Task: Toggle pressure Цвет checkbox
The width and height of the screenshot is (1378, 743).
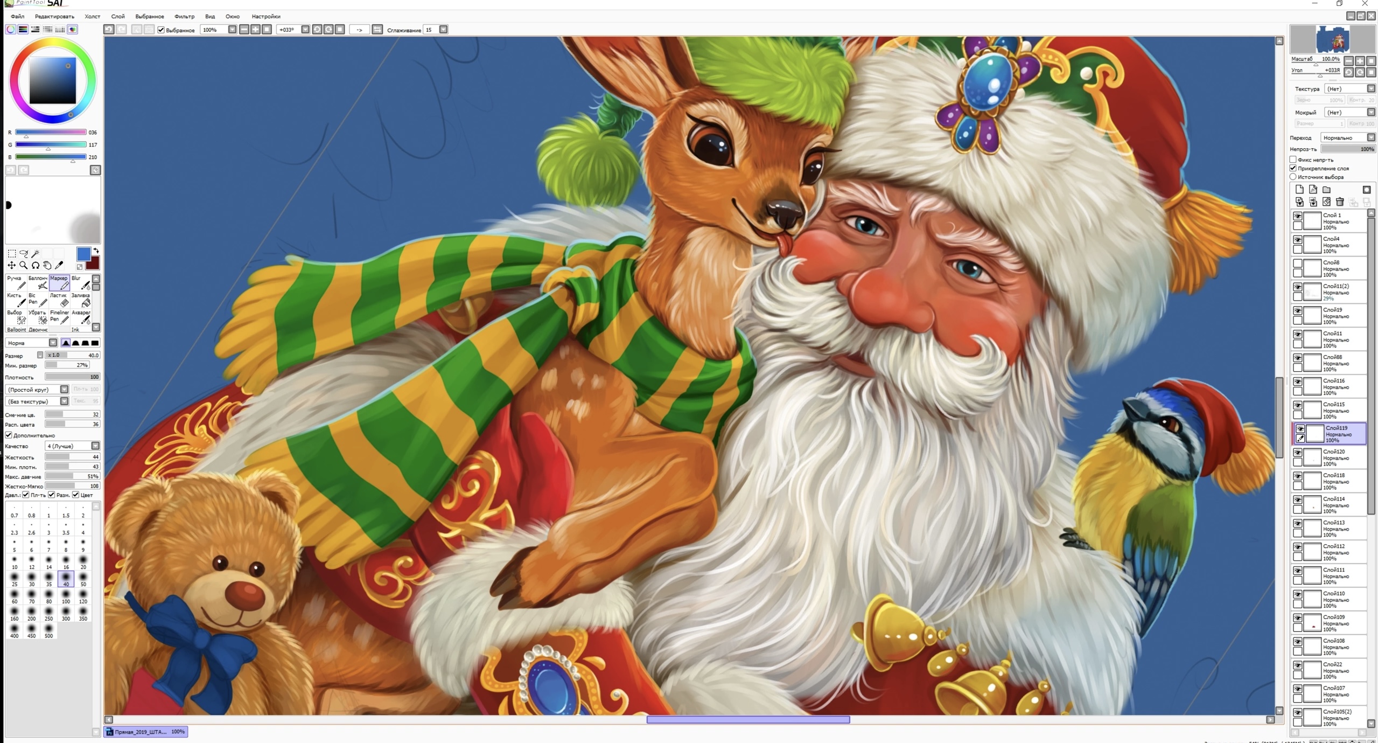Action: [x=76, y=495]
